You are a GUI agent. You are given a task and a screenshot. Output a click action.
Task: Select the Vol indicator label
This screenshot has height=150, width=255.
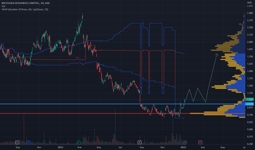click(3, 6)
